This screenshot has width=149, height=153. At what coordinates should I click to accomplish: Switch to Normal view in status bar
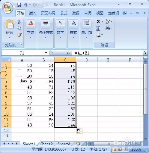click(115, 149)
